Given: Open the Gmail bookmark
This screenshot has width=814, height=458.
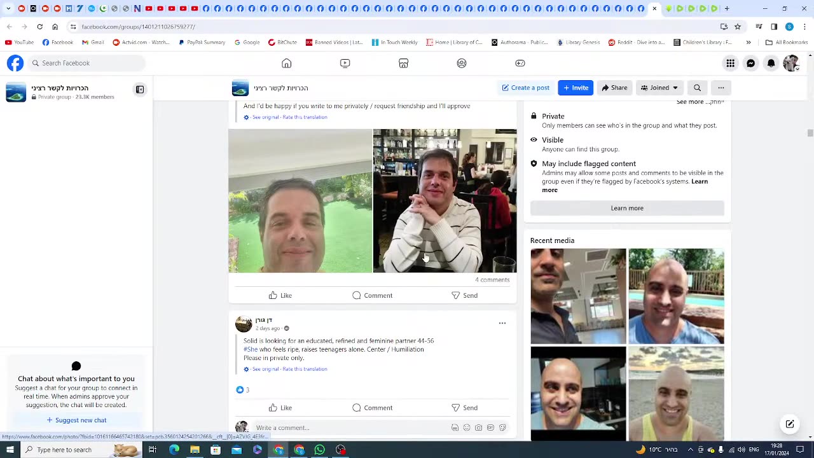Looking at the screenshot, I should coord(93,43).
